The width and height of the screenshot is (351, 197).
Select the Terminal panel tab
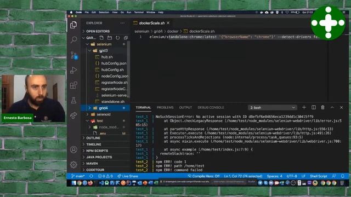click(143, 107)
